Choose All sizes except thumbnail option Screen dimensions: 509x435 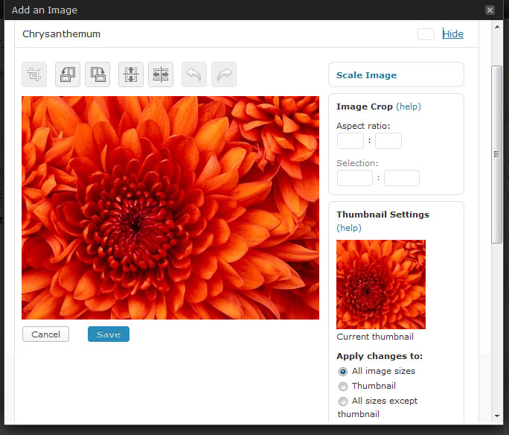pos(343,401)
